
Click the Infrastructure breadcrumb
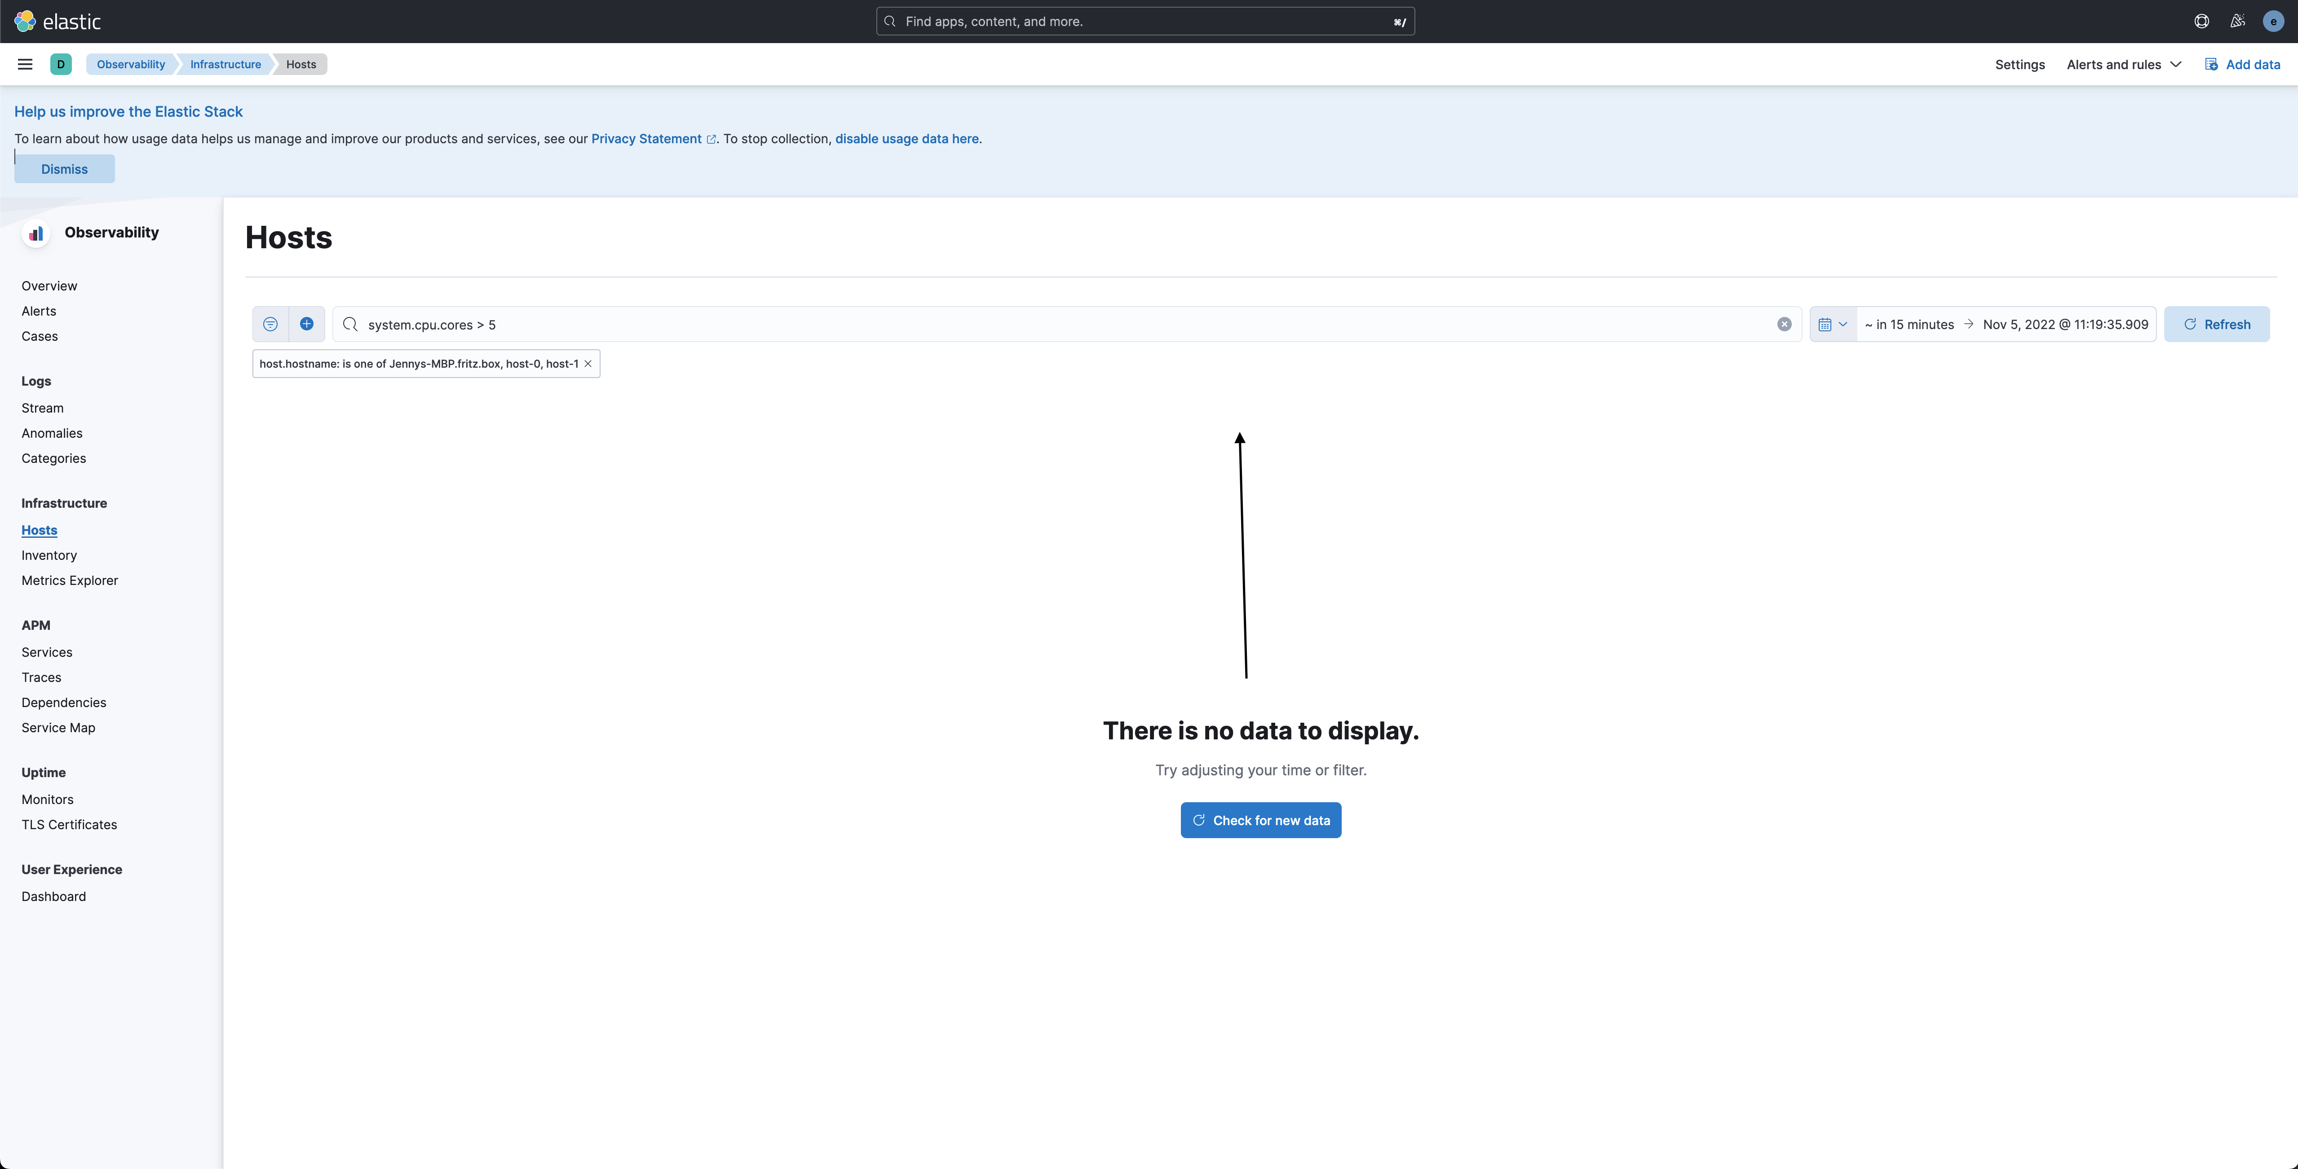225,64
